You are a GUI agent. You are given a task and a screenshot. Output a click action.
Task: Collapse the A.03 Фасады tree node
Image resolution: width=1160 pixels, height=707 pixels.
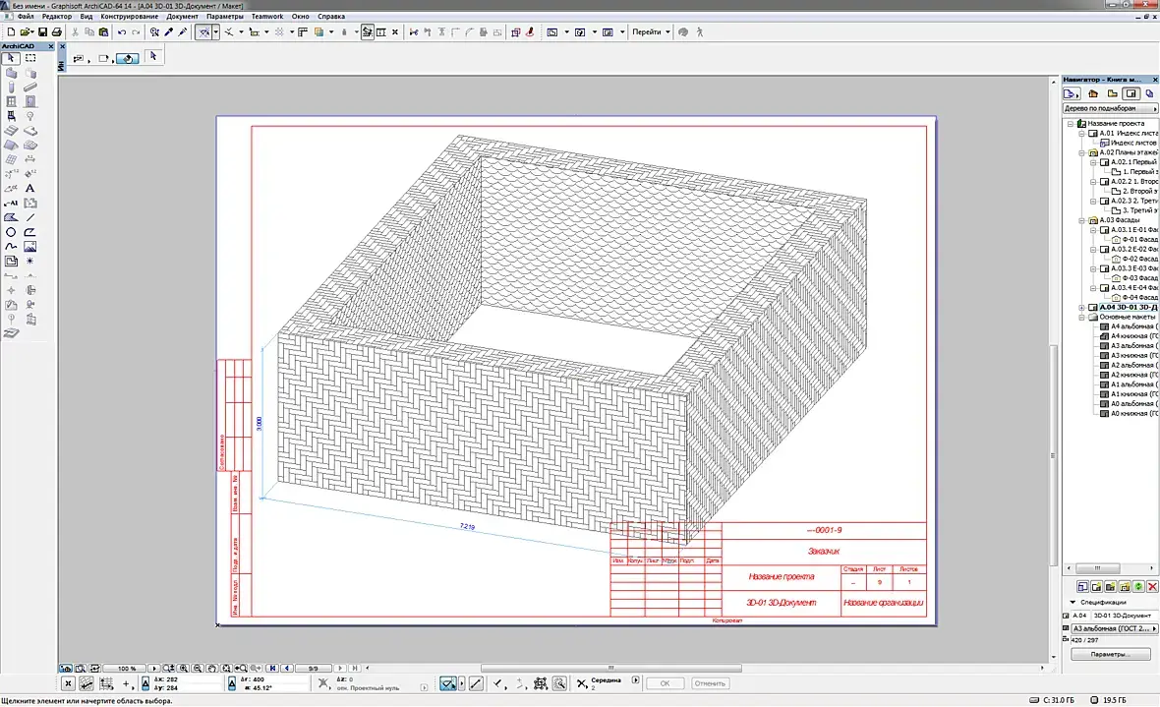click(x=1081, y=219)
